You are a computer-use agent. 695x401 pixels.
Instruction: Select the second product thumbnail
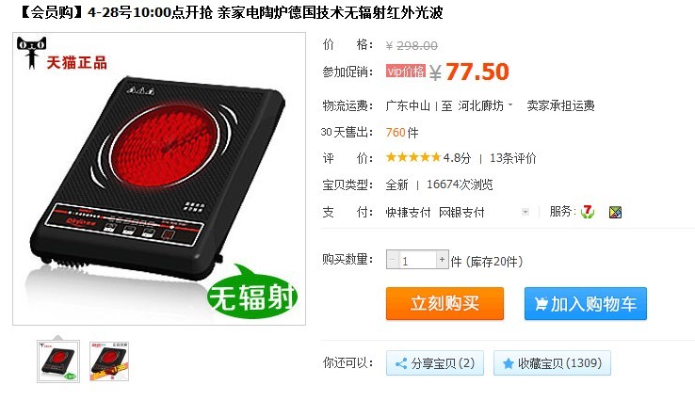click(x=109, y=361)
